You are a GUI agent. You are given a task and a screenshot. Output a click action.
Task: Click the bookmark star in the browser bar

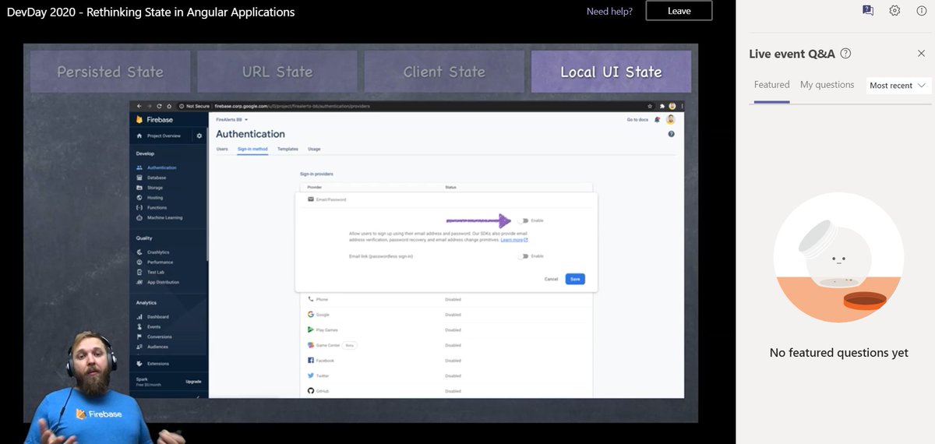650,106
